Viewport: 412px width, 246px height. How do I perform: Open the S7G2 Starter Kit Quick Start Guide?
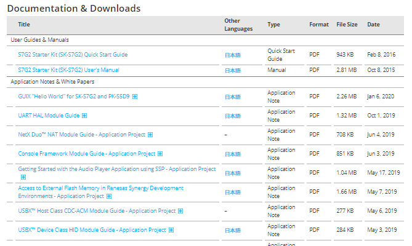click(x=73, y=55)
